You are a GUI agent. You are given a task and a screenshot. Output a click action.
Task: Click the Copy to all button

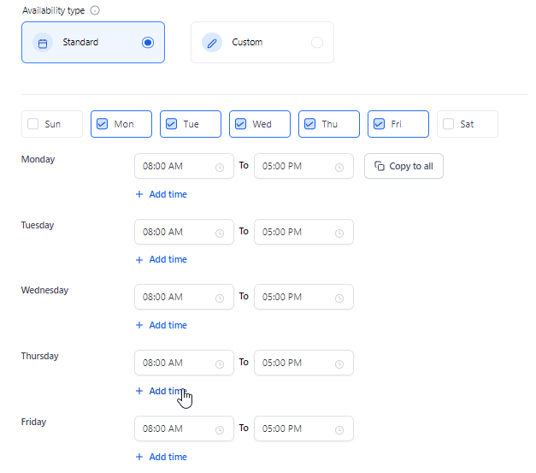coord(403,166)
